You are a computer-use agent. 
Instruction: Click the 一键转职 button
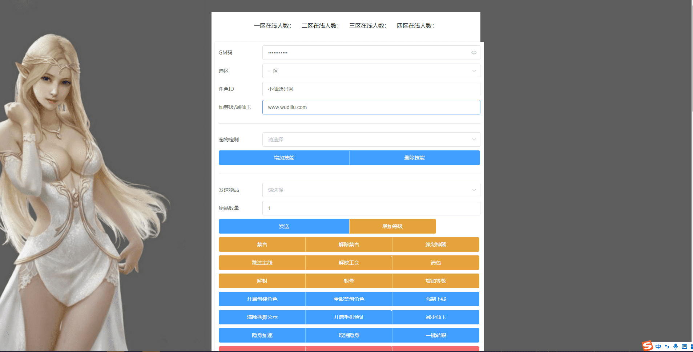436,335
